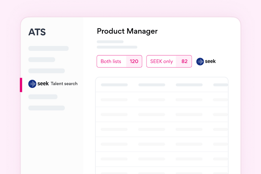Select sidebar placeholder directly above Talent search
The image size is (261, 174).
(x=46, y=71)
